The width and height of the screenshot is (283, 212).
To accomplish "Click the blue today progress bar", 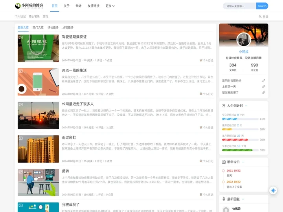I will 240,119.
